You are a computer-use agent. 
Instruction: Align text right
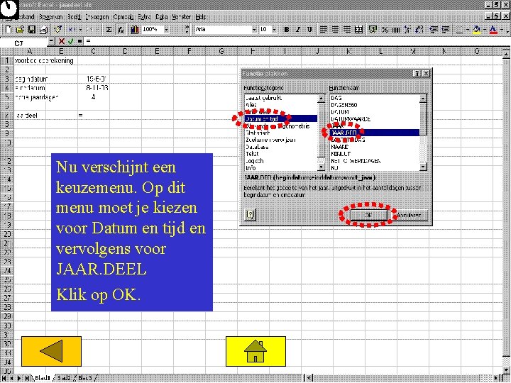pyautogui.click(x=347, y=30)
